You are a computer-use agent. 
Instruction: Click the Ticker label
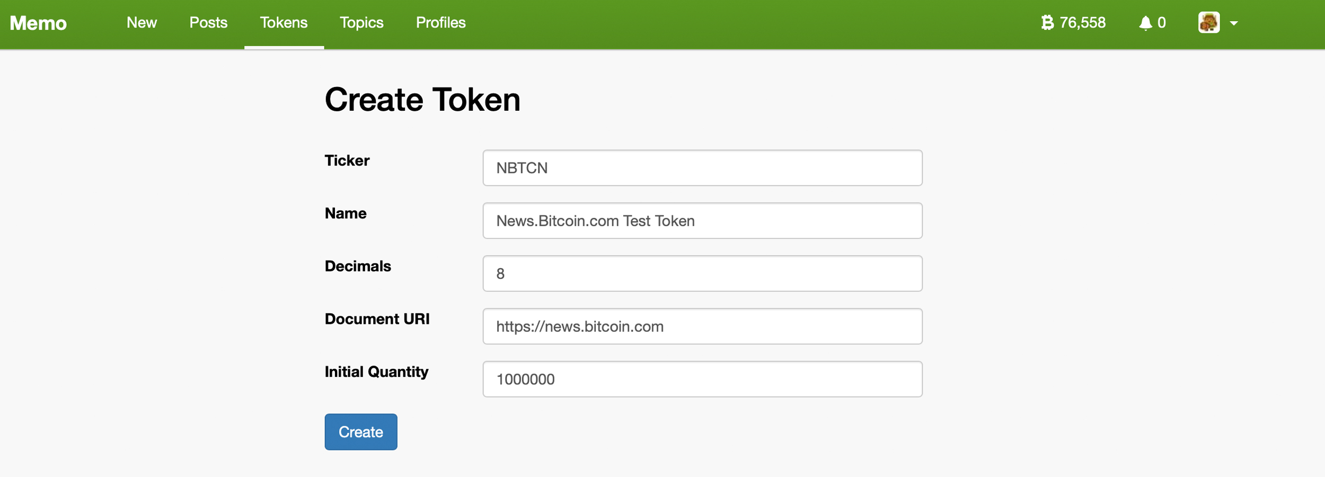pyautogui.click(x=347, y=161)
